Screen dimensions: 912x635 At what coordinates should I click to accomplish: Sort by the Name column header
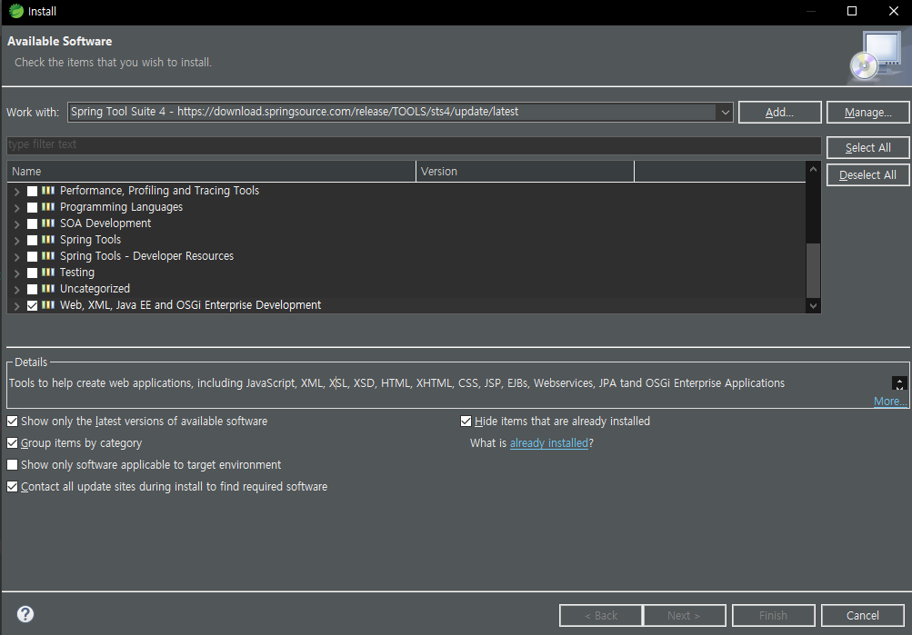[x=212, y=172]
